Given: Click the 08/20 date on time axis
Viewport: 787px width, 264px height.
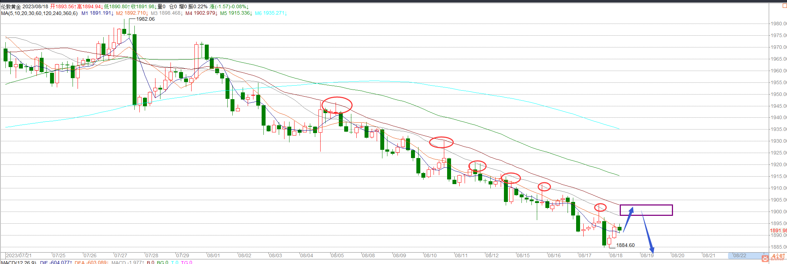Looking at the screenshot, I should (x=678, y=255).
